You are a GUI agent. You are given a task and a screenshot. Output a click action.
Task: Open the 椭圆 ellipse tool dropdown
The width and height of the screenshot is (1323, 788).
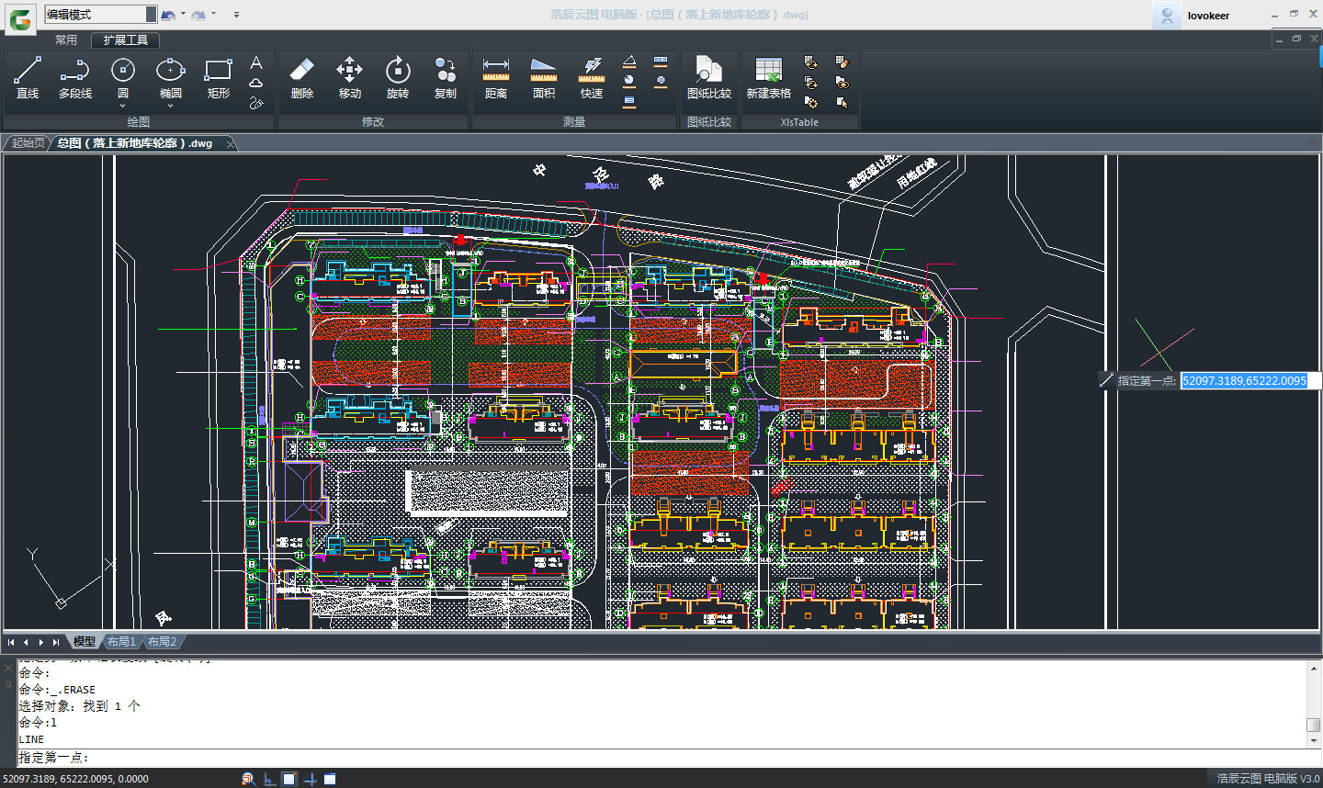tap(170, 106)
